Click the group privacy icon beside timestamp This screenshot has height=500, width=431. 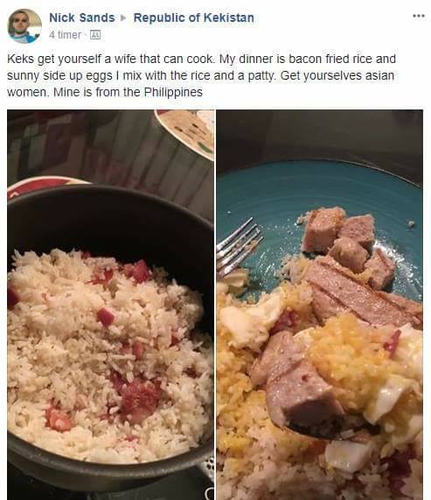(95, 34)
